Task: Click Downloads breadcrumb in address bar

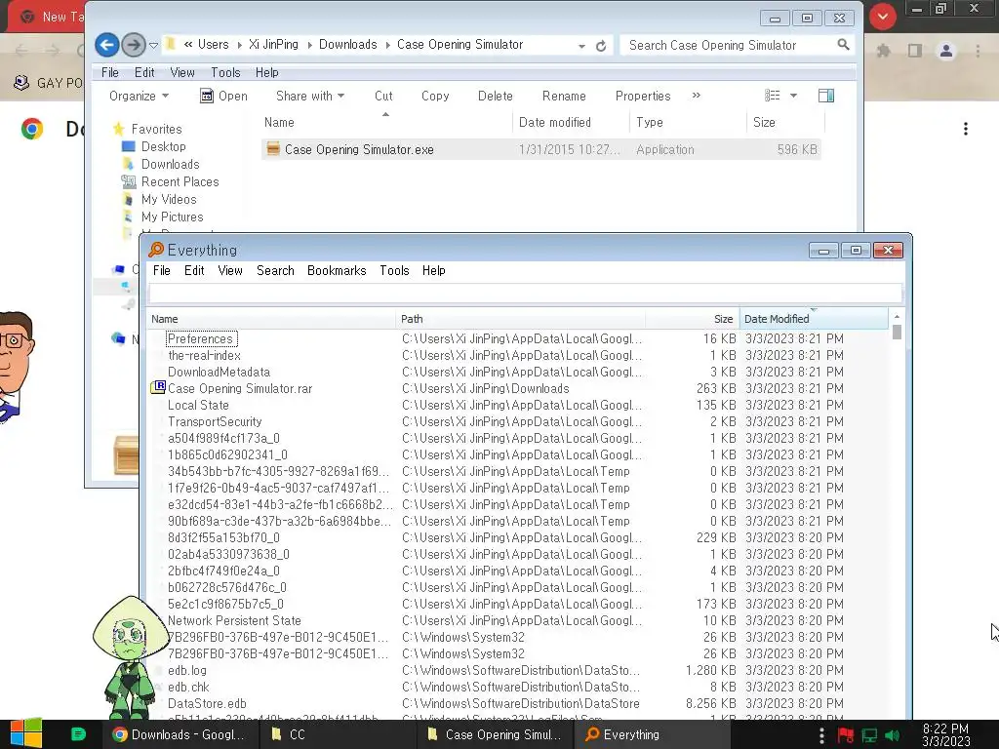Action: (348, 45)
